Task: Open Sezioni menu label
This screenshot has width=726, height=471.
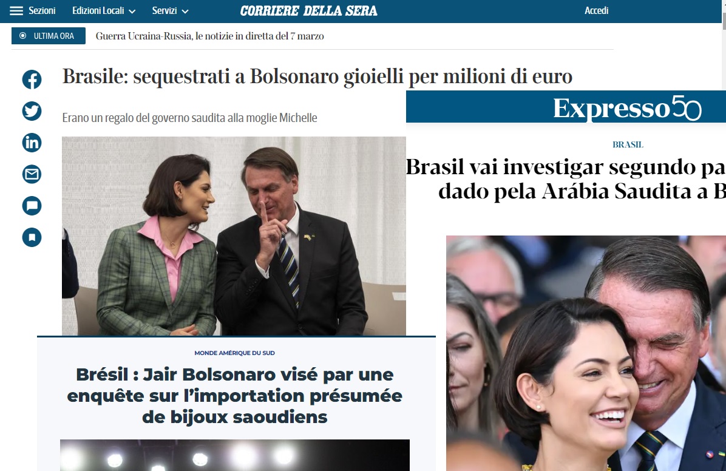Action: (x=42, y=11)
